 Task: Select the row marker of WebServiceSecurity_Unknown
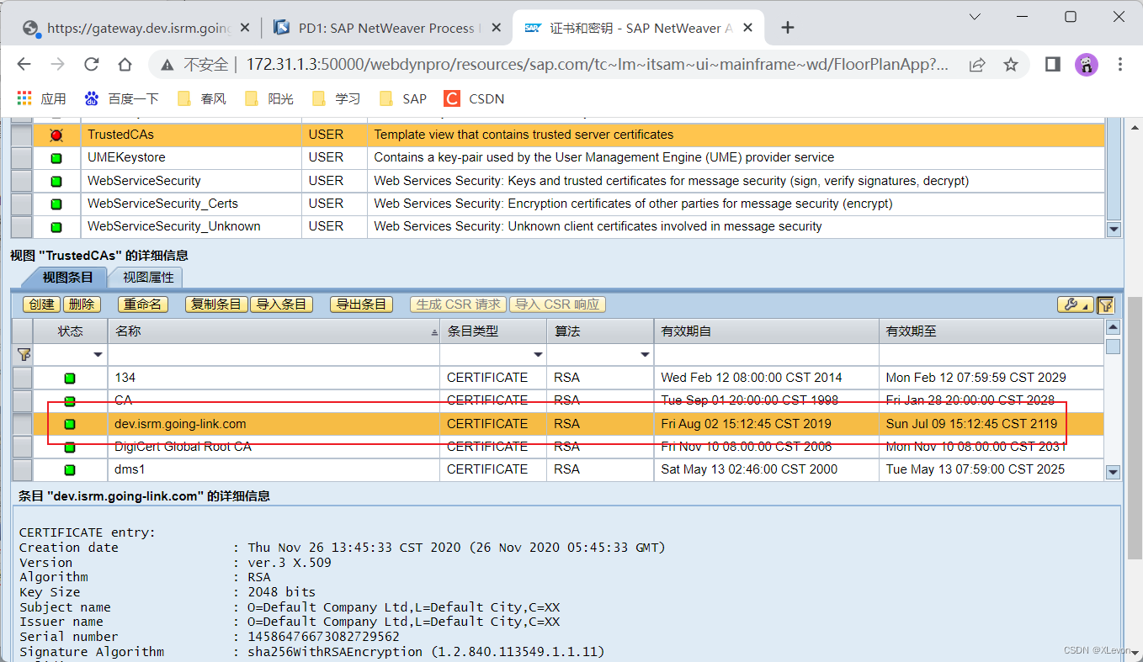[x=22, y=227]
